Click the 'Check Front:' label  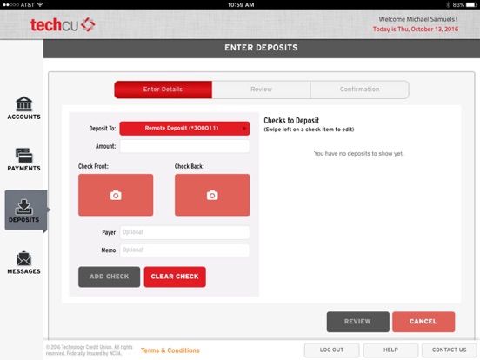[x=93, y=167]
